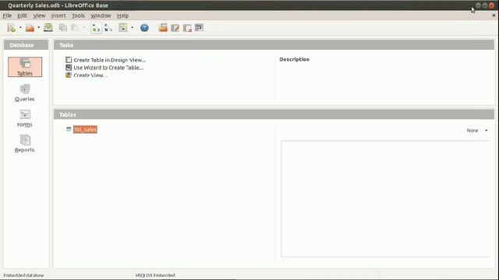Save the database with the Save icon

point(48,28)
